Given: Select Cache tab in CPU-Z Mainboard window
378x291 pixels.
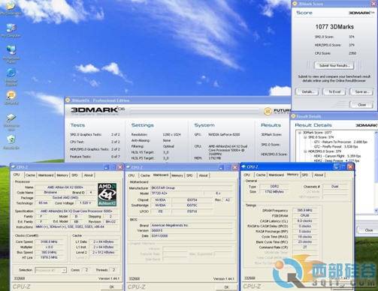Looking at the screenshot, I should tap(145, 175).
